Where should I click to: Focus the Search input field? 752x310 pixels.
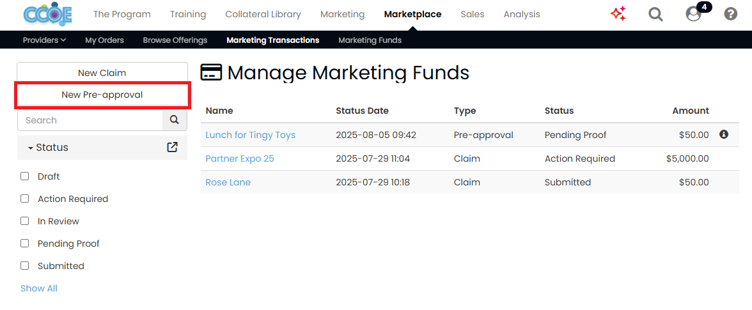click(90, 120)
